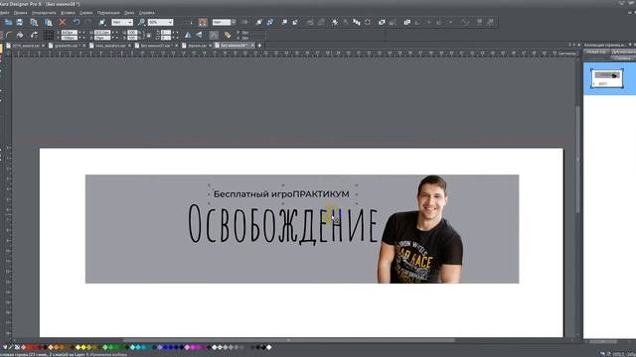Click the red Delete X icon
This screenshot has width=636, height=357.
click(x=62, y=22)
